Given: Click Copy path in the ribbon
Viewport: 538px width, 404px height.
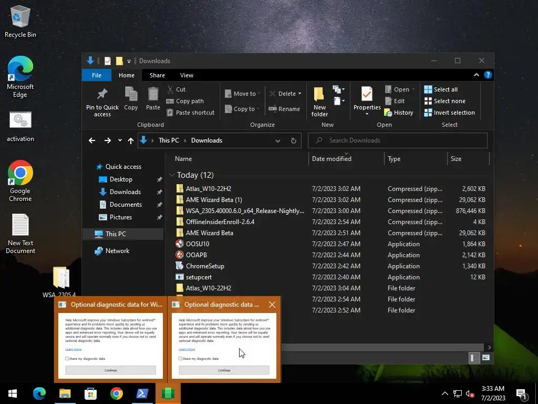Looking at the screenshot, I should coord(185,101).
